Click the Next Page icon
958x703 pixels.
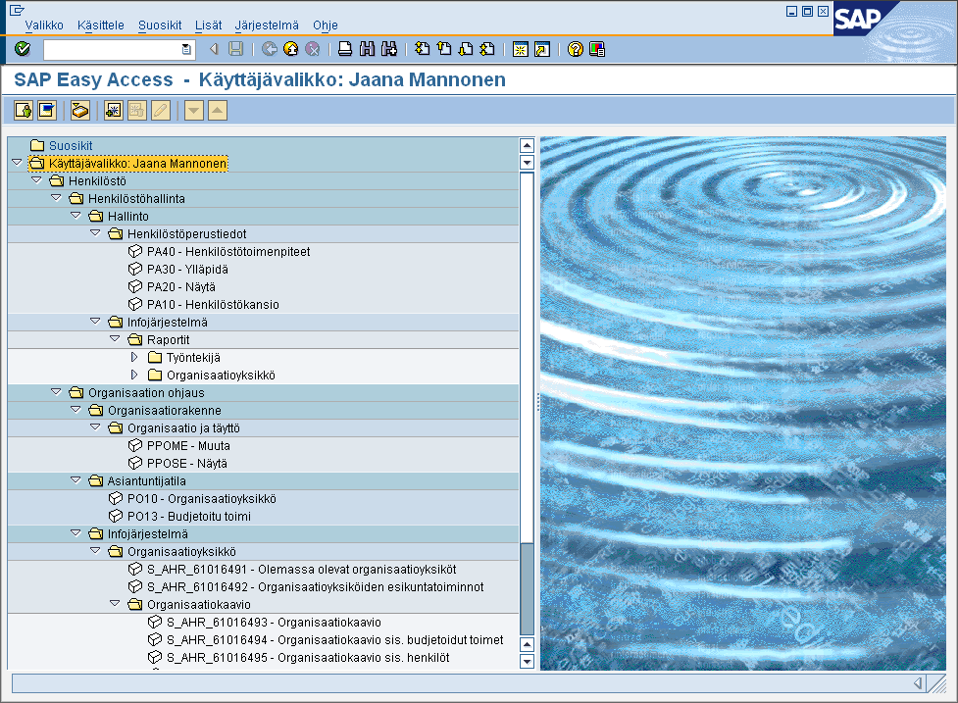[x=466, y=49]
